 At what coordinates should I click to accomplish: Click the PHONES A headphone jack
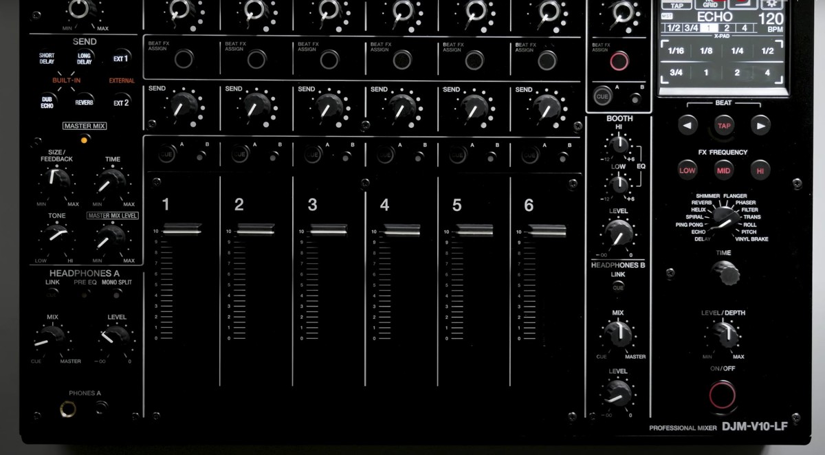[68, 410]
